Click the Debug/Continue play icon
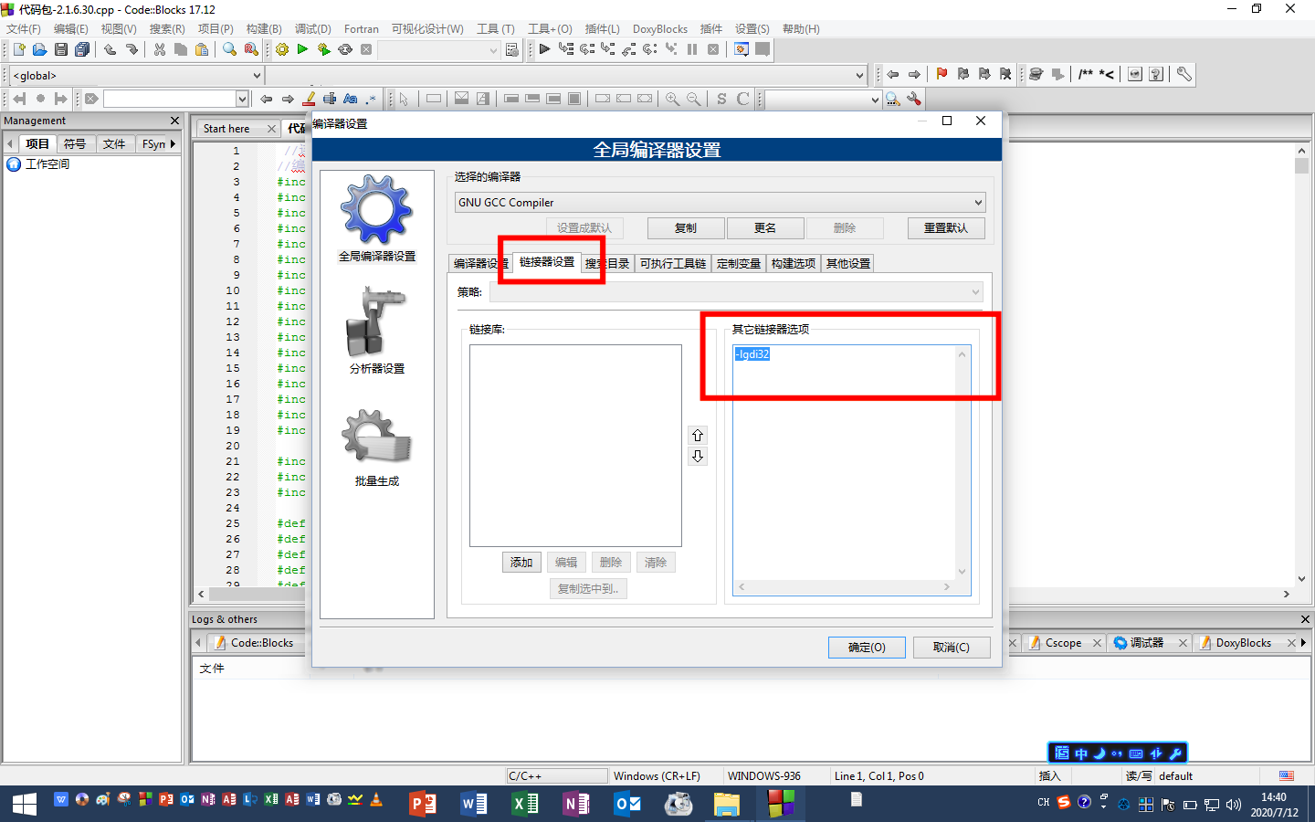The width and height of the screenshot is (1315, 822). [x=544, y=49]
